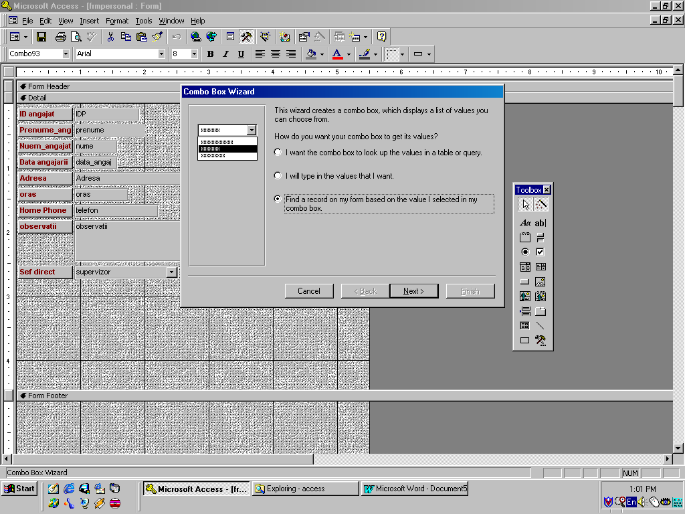Switch to Exploring - access taskbar button
This screenshot has height=514, width=685.
pyautogui.click(x=305, y=489)
